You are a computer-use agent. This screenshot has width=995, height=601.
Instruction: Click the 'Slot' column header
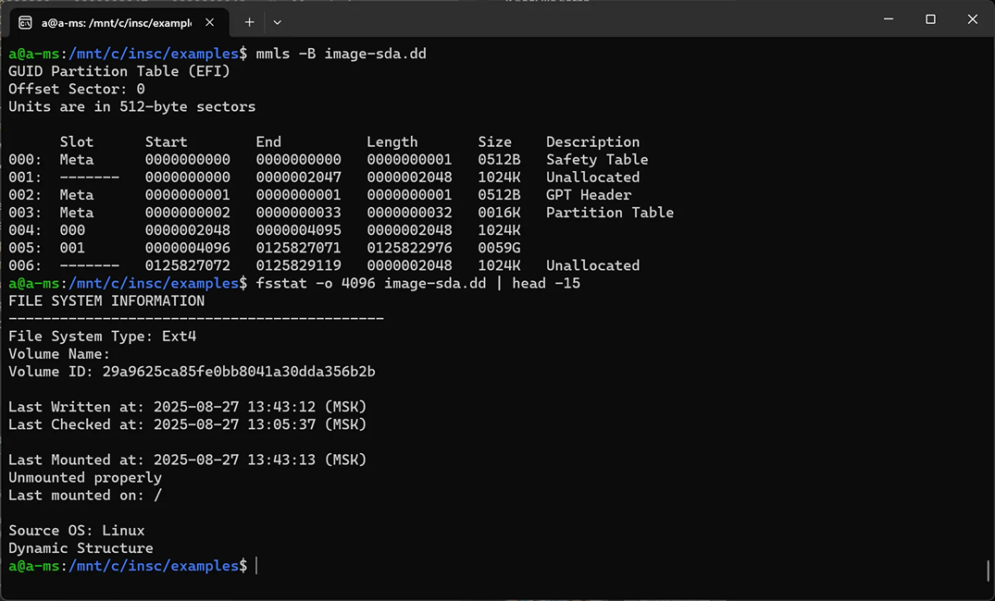pyautogui.click(x=77, y=142)
